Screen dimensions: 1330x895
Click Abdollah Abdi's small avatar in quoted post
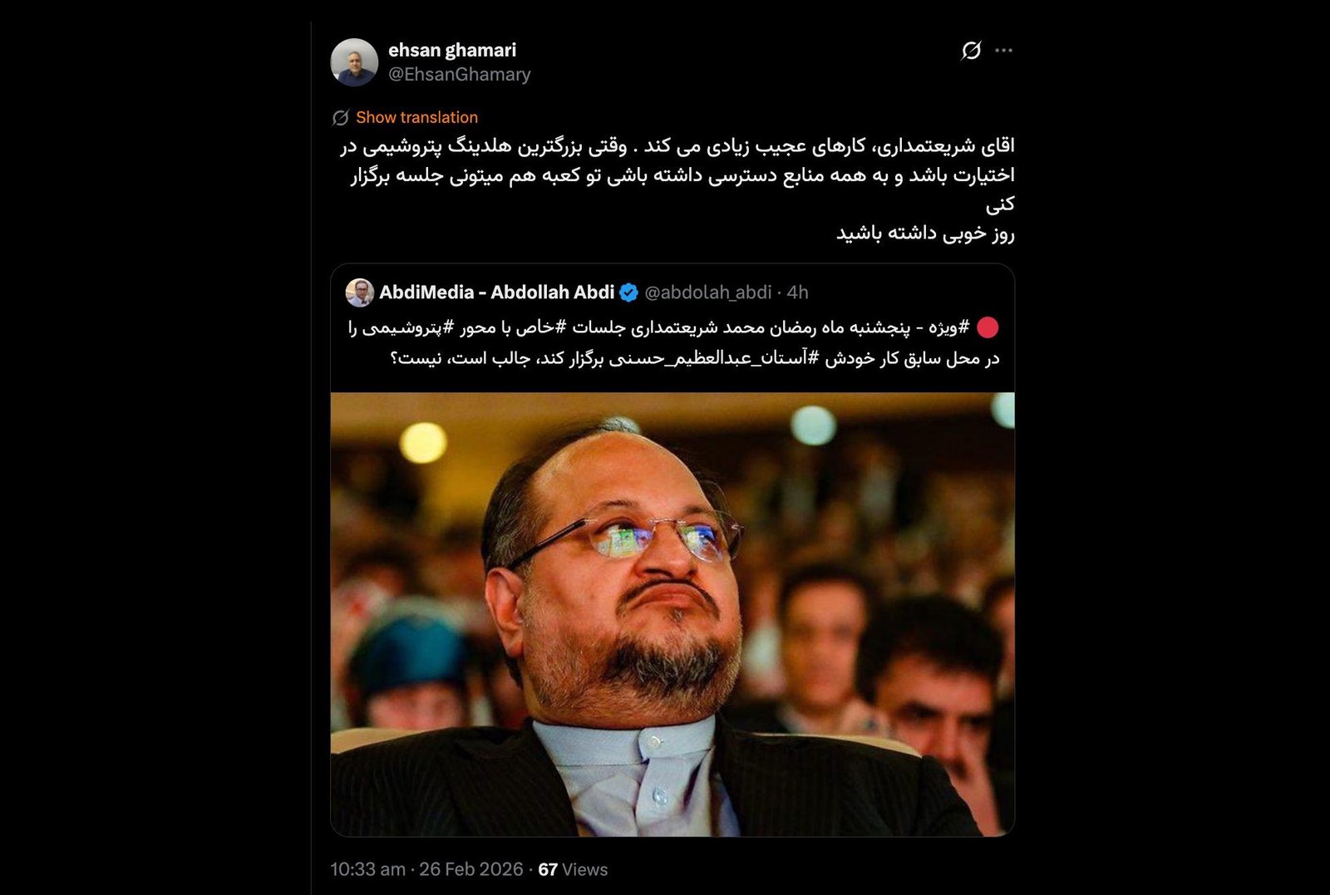coord(360,293)
